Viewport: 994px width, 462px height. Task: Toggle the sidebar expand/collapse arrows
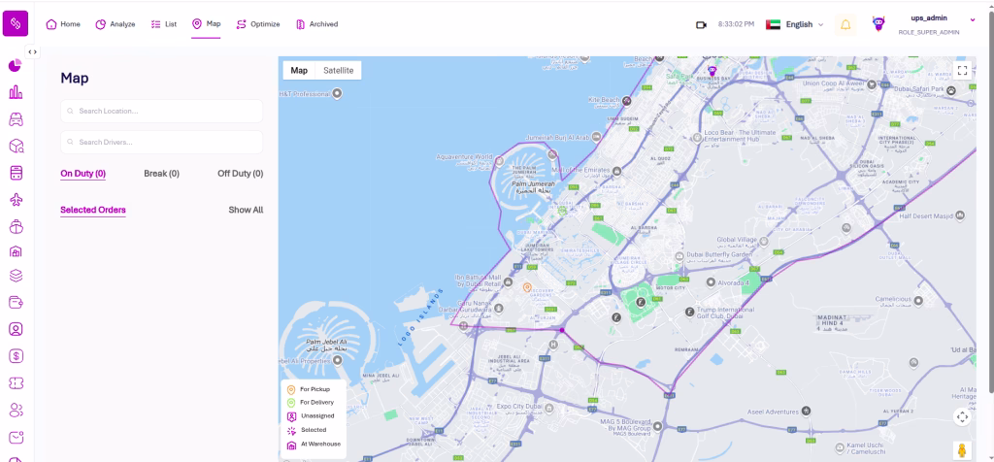(x=32, y=52)
